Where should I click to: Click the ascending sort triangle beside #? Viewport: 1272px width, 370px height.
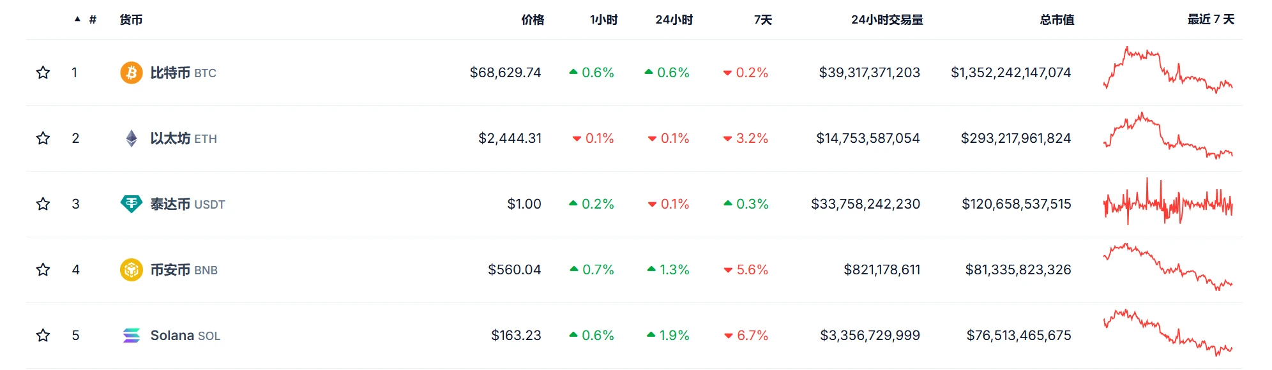[77, 17]
